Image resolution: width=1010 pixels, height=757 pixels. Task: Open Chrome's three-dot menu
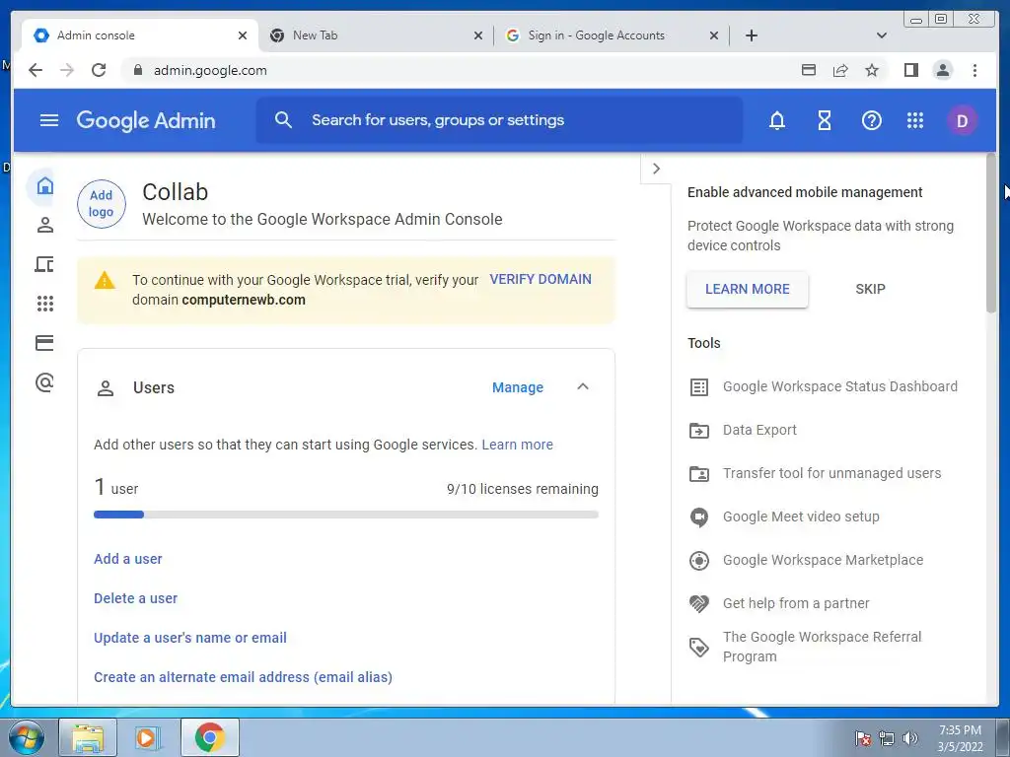(x=974, y=70)
